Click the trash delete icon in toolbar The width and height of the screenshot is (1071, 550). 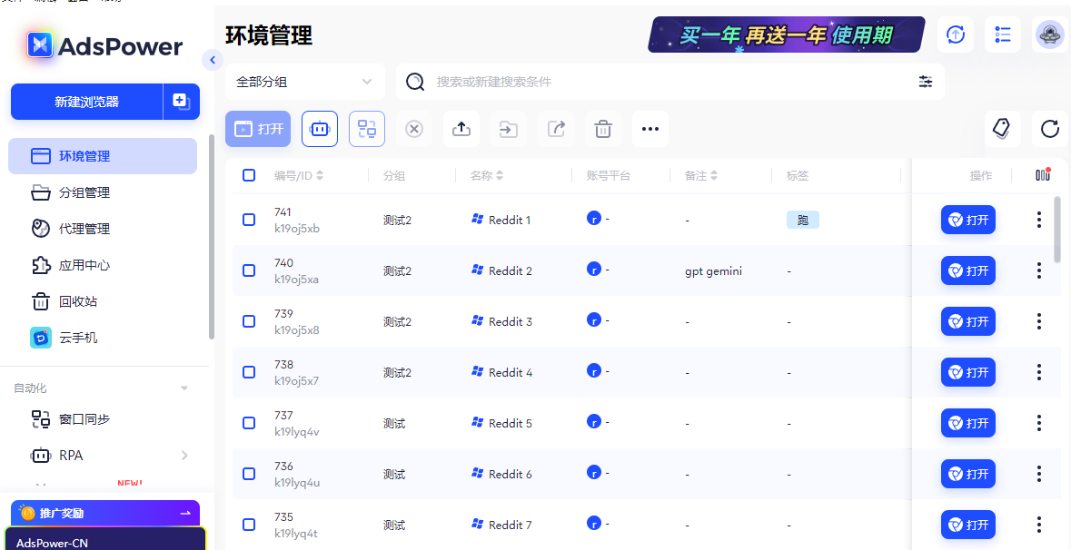click(603, 129)
